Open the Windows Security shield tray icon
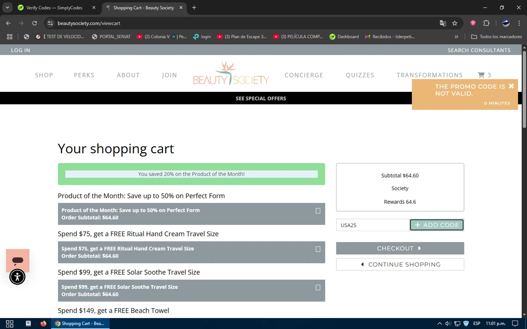527x329 pixels. (x=466, y=323)
